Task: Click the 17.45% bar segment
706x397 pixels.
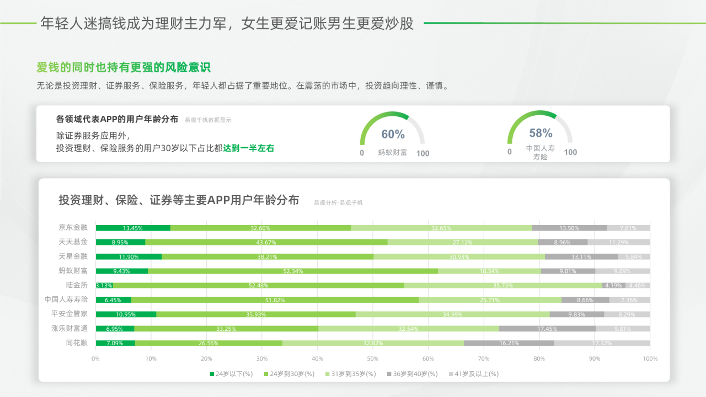Action: 547,329
